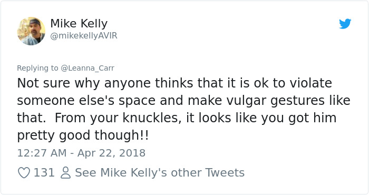Open the Mike Kelly display name
The height and width of the screenshot is (195, 369).
(x=79, y=23)
